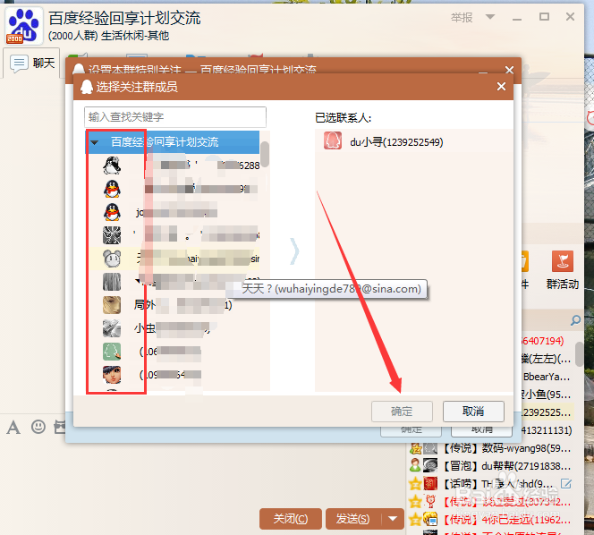Select the du小寻 avatar in selected contacts
Screen dimensions: 594x535
[x=333, y=140]
